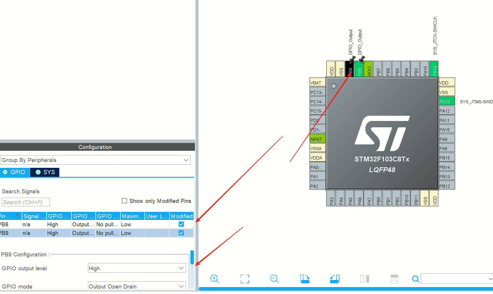Select pin PA14 on the chip
The image size is (493, 294).
point(434,69)
